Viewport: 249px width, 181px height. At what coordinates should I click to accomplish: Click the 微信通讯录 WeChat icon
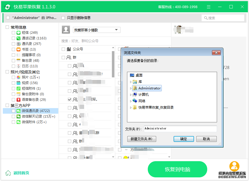(19, 111)
